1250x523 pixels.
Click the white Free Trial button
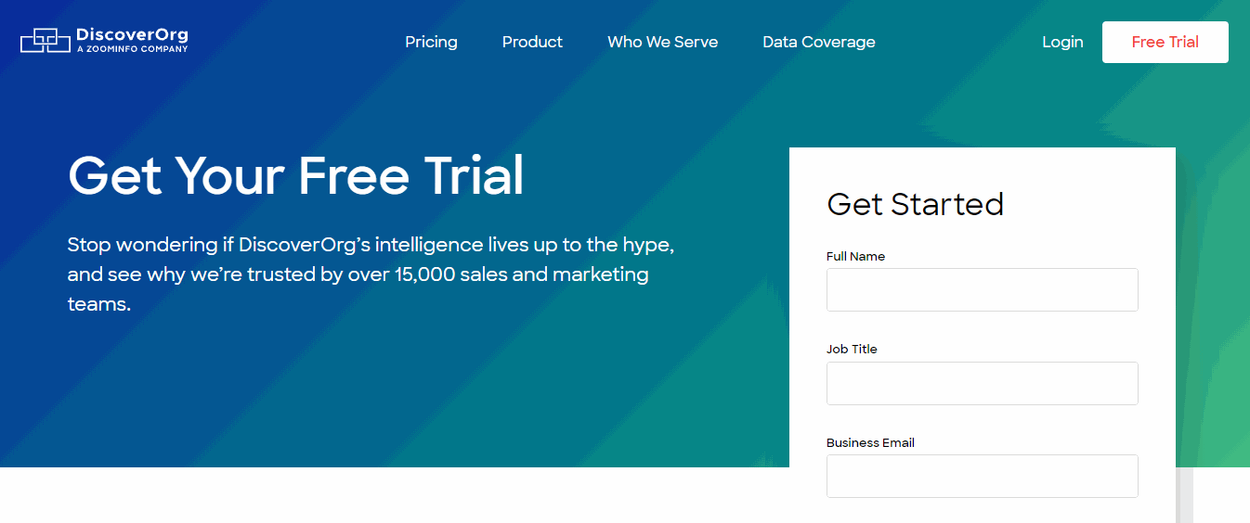(x=1165, y=42)
